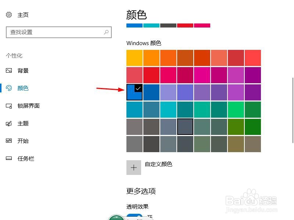Select the navy swatch beside checked blue
This screenshot has height=220, width=294.
click(x=151, y=92)
